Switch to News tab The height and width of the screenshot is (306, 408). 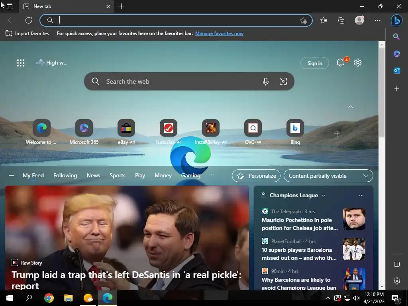(x=93, y=176)
